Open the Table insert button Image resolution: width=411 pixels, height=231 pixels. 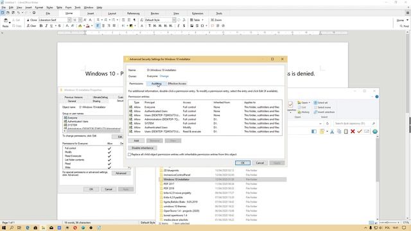pos(195,20)
